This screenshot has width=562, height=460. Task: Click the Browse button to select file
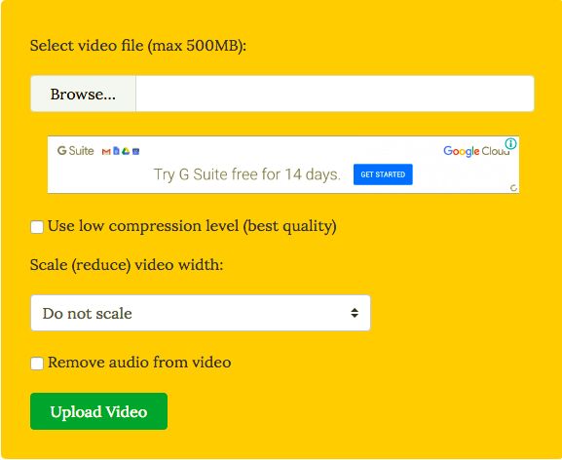pos(83,94)
